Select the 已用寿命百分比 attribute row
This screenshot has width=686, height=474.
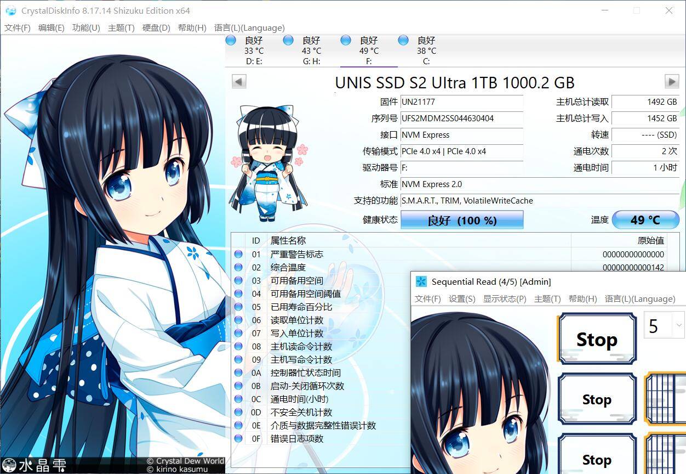[321, 307]
